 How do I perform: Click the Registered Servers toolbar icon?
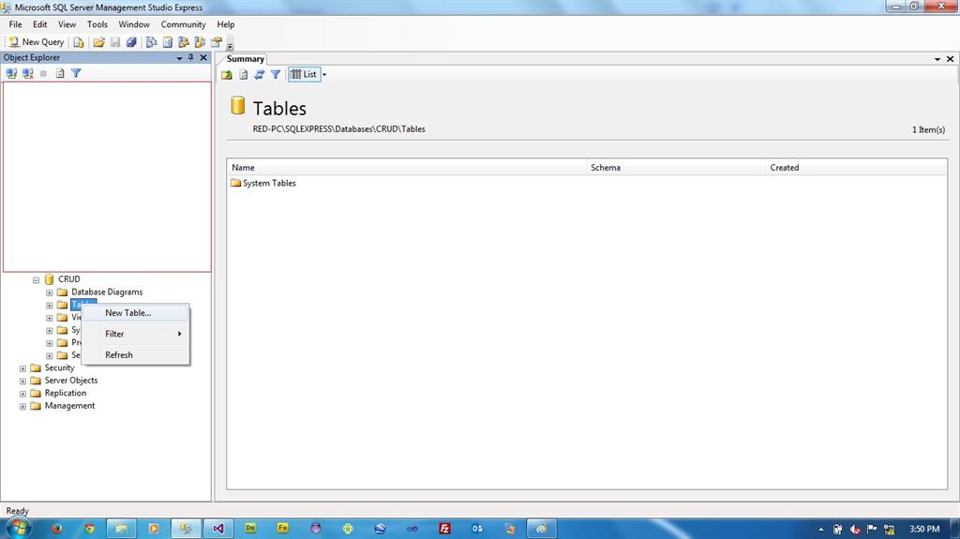point(151,42)
